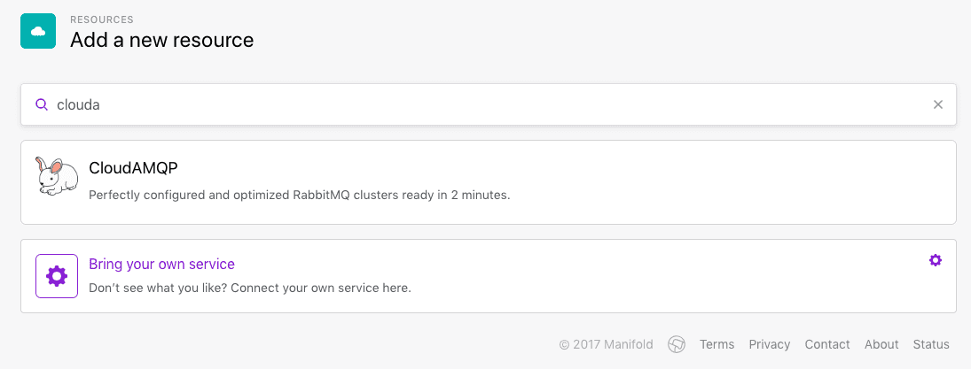Click the 'Add a new resource' heading

[x=162, y=40]
